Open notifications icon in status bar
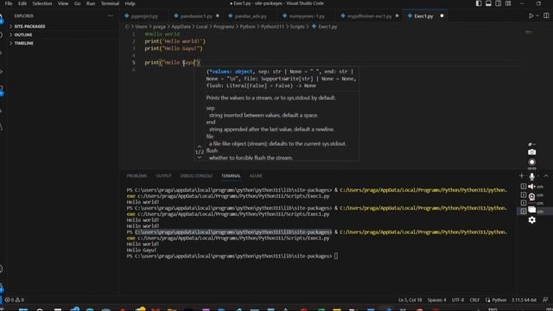 (545, 300)
